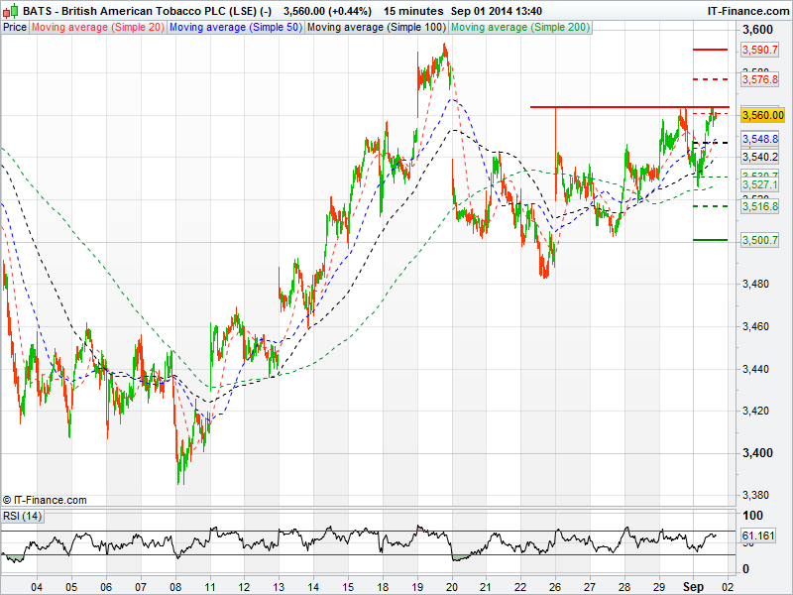Viewport: 793px width, 595px height.
Task: Select the Price legend tab
Action: pyautogui.click(x=15, y=28)
